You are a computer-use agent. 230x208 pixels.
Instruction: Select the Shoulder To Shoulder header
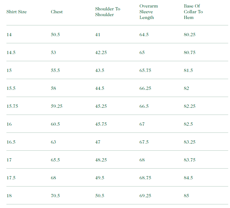(107, 12)
